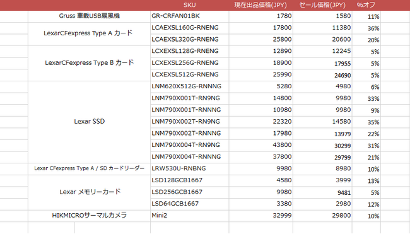Screen dimensions: 410x234
Task: Select sale price cell 3999
Action: pos(322,180)
